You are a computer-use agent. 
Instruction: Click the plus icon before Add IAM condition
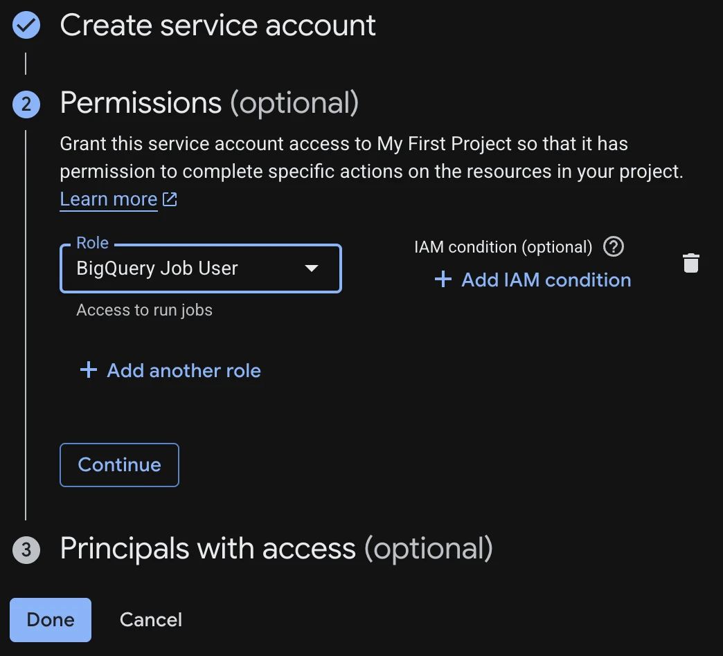[443, 279]
